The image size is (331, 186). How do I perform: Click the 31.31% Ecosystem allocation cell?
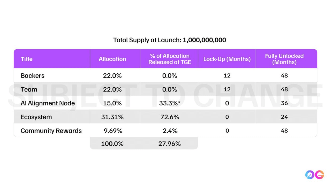point(112,117)
